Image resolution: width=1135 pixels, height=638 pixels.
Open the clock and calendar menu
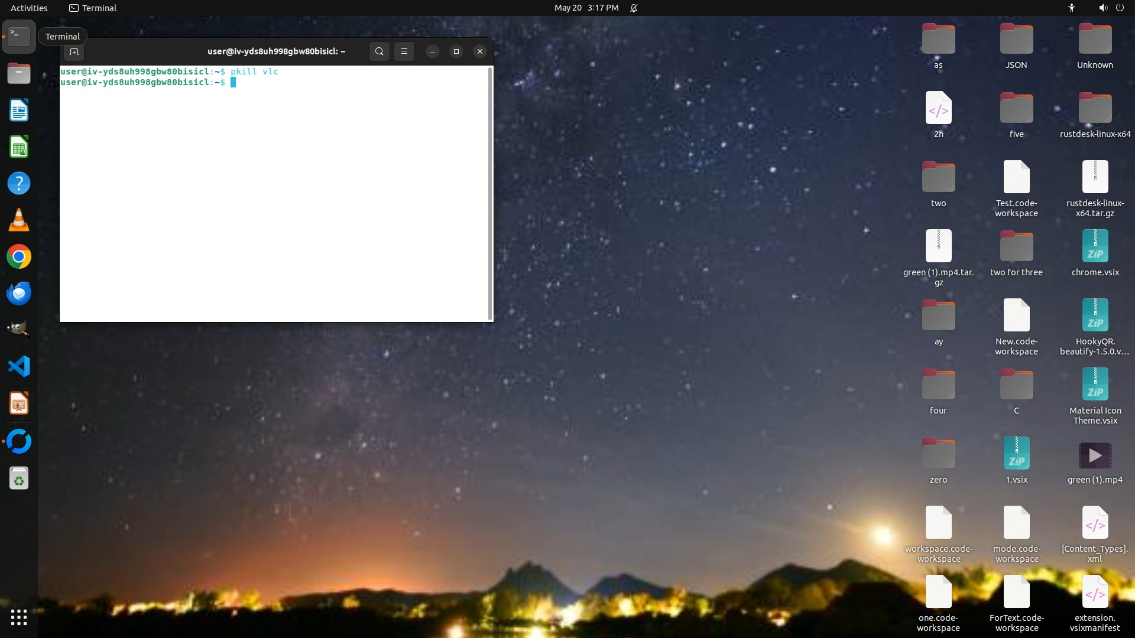click(586, 8)
